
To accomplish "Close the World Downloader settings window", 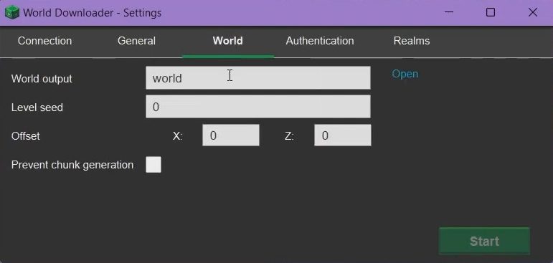I will tap(532, 12).
